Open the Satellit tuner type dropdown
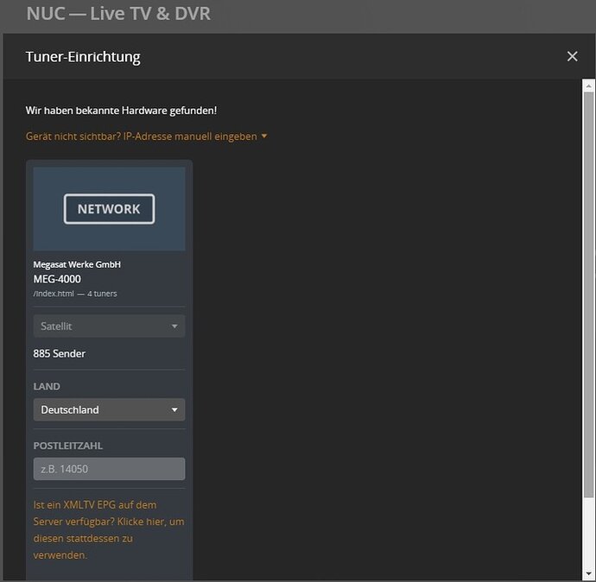The width and height of the screenshot is (596, 582). 109,326
